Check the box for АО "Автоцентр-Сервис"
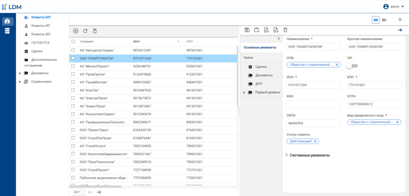The image size is (409, 196). (73, 50)
